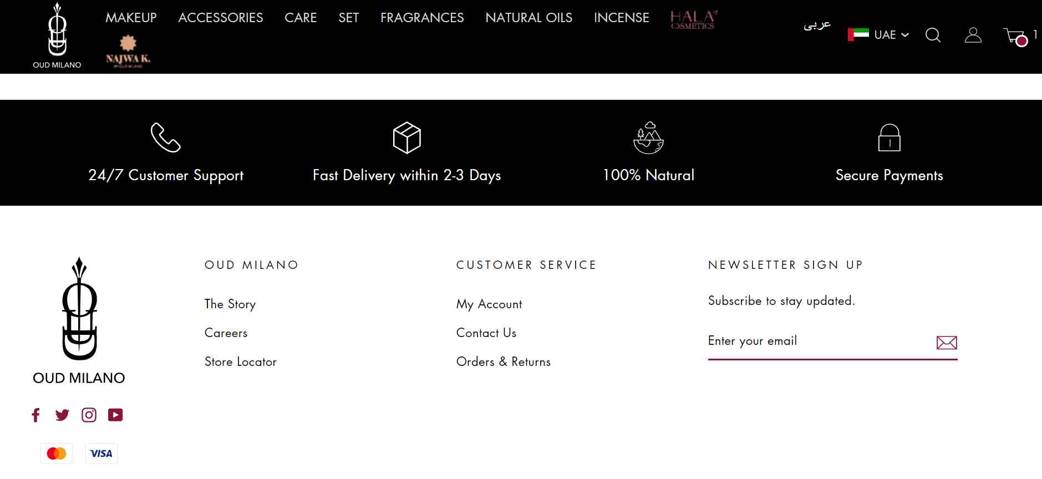
Task: Open the Care menu
Action: pos(301,18)
